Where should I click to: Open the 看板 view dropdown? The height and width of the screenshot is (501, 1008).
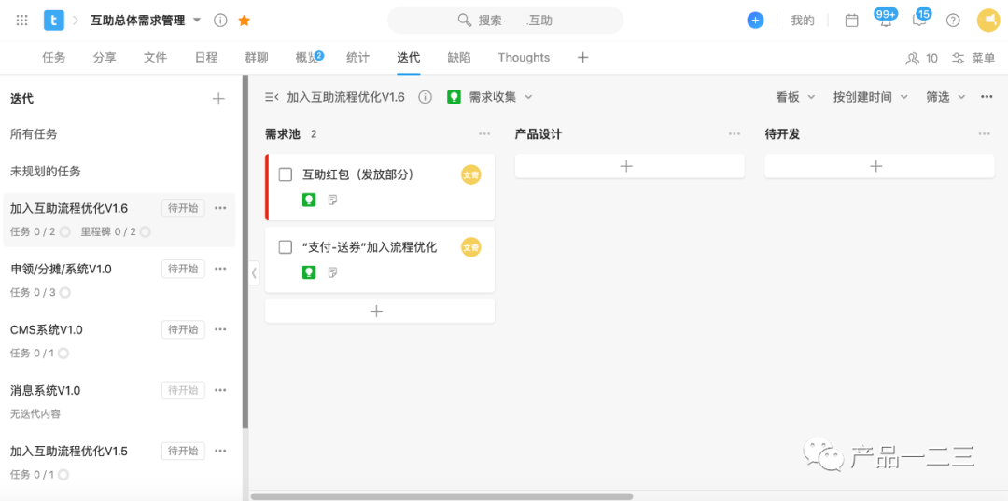(x=795, y=97)
